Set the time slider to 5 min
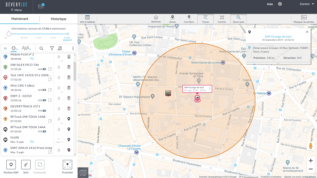The image size is (317, 178). pos(39,37)
